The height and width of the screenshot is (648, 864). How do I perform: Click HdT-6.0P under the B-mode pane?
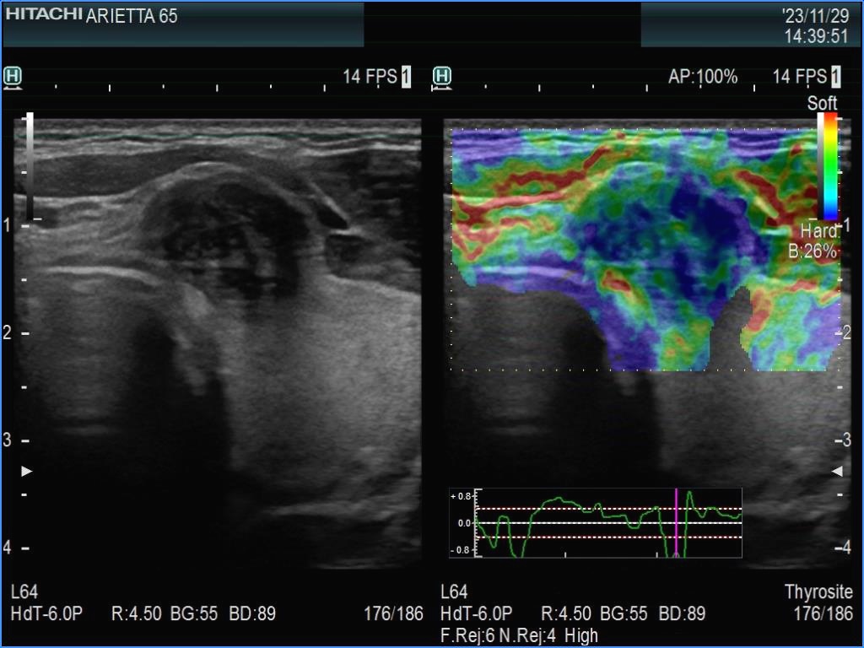point(47,613)
